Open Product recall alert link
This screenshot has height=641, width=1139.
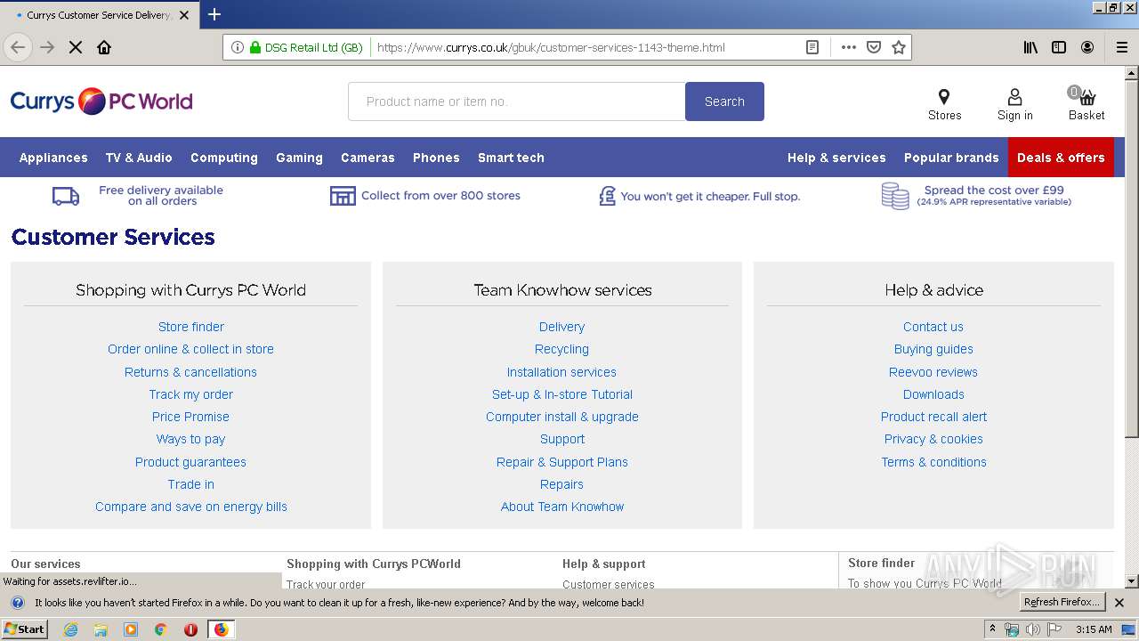933,417
